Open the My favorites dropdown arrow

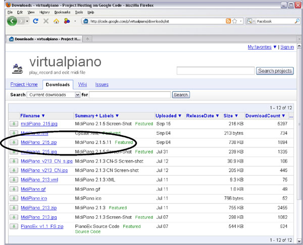pos(275,47)
